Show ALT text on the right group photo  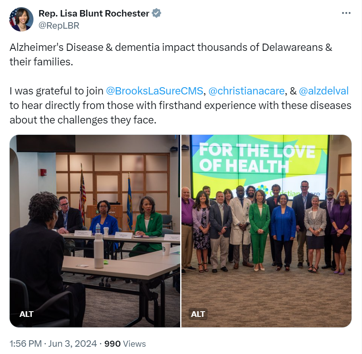click(x=198, y=314)
